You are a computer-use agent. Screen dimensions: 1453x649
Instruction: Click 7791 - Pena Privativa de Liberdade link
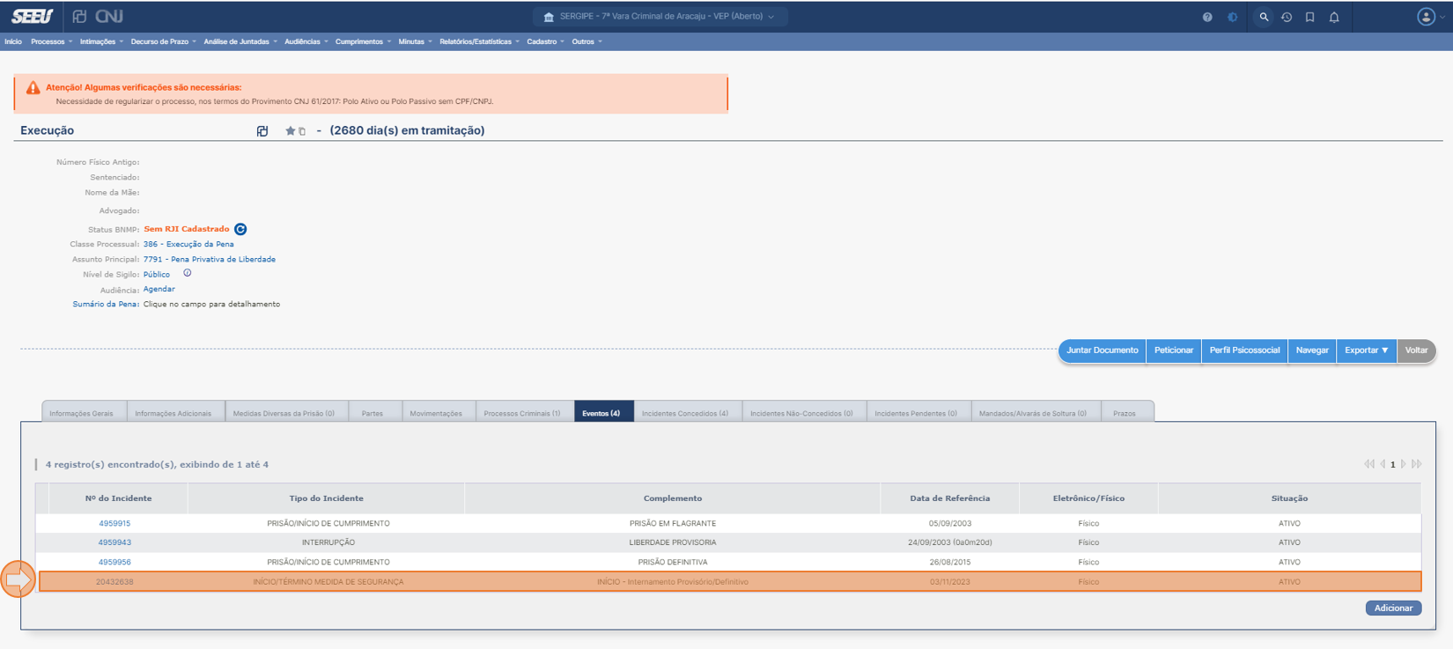[x=210, y=259]
